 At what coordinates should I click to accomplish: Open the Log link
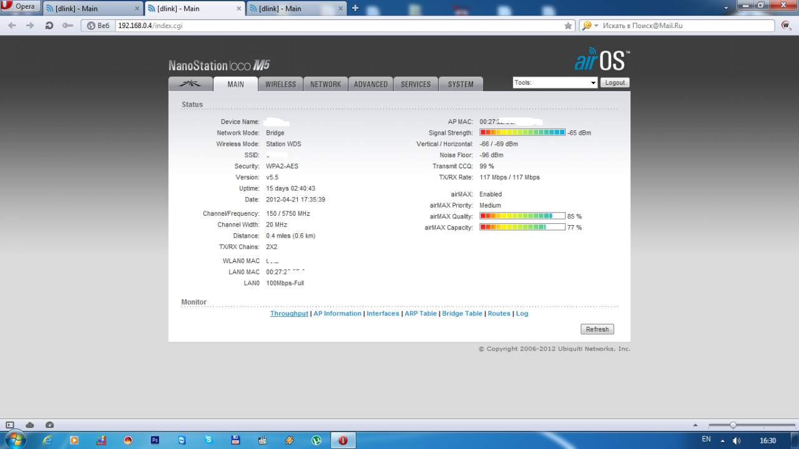point(522,314)
